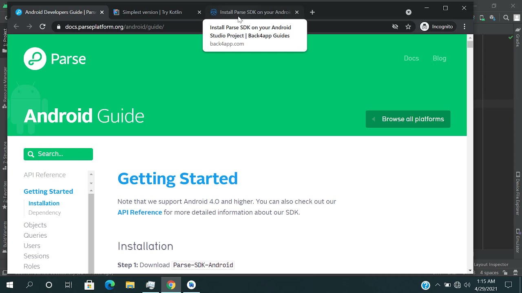Click the API Reference link in paragraph
The height and width of the screenshot is (293, 522).
(x=139, y=212)
